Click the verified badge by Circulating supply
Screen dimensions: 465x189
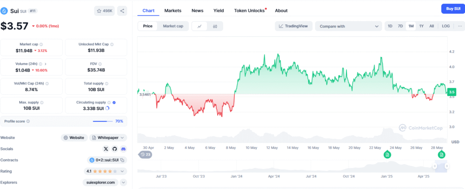pyautogui.click(x=114, y=102)
